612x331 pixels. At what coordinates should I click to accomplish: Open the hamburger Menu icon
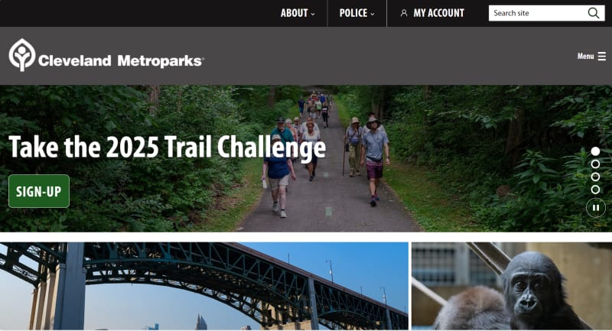(602, 56)
